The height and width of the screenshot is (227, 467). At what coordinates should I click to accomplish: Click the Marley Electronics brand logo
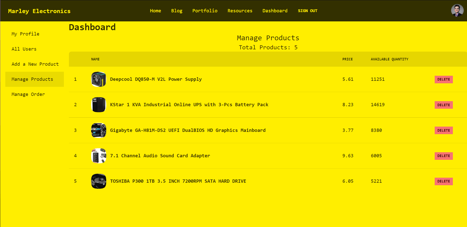coord(39,11)
